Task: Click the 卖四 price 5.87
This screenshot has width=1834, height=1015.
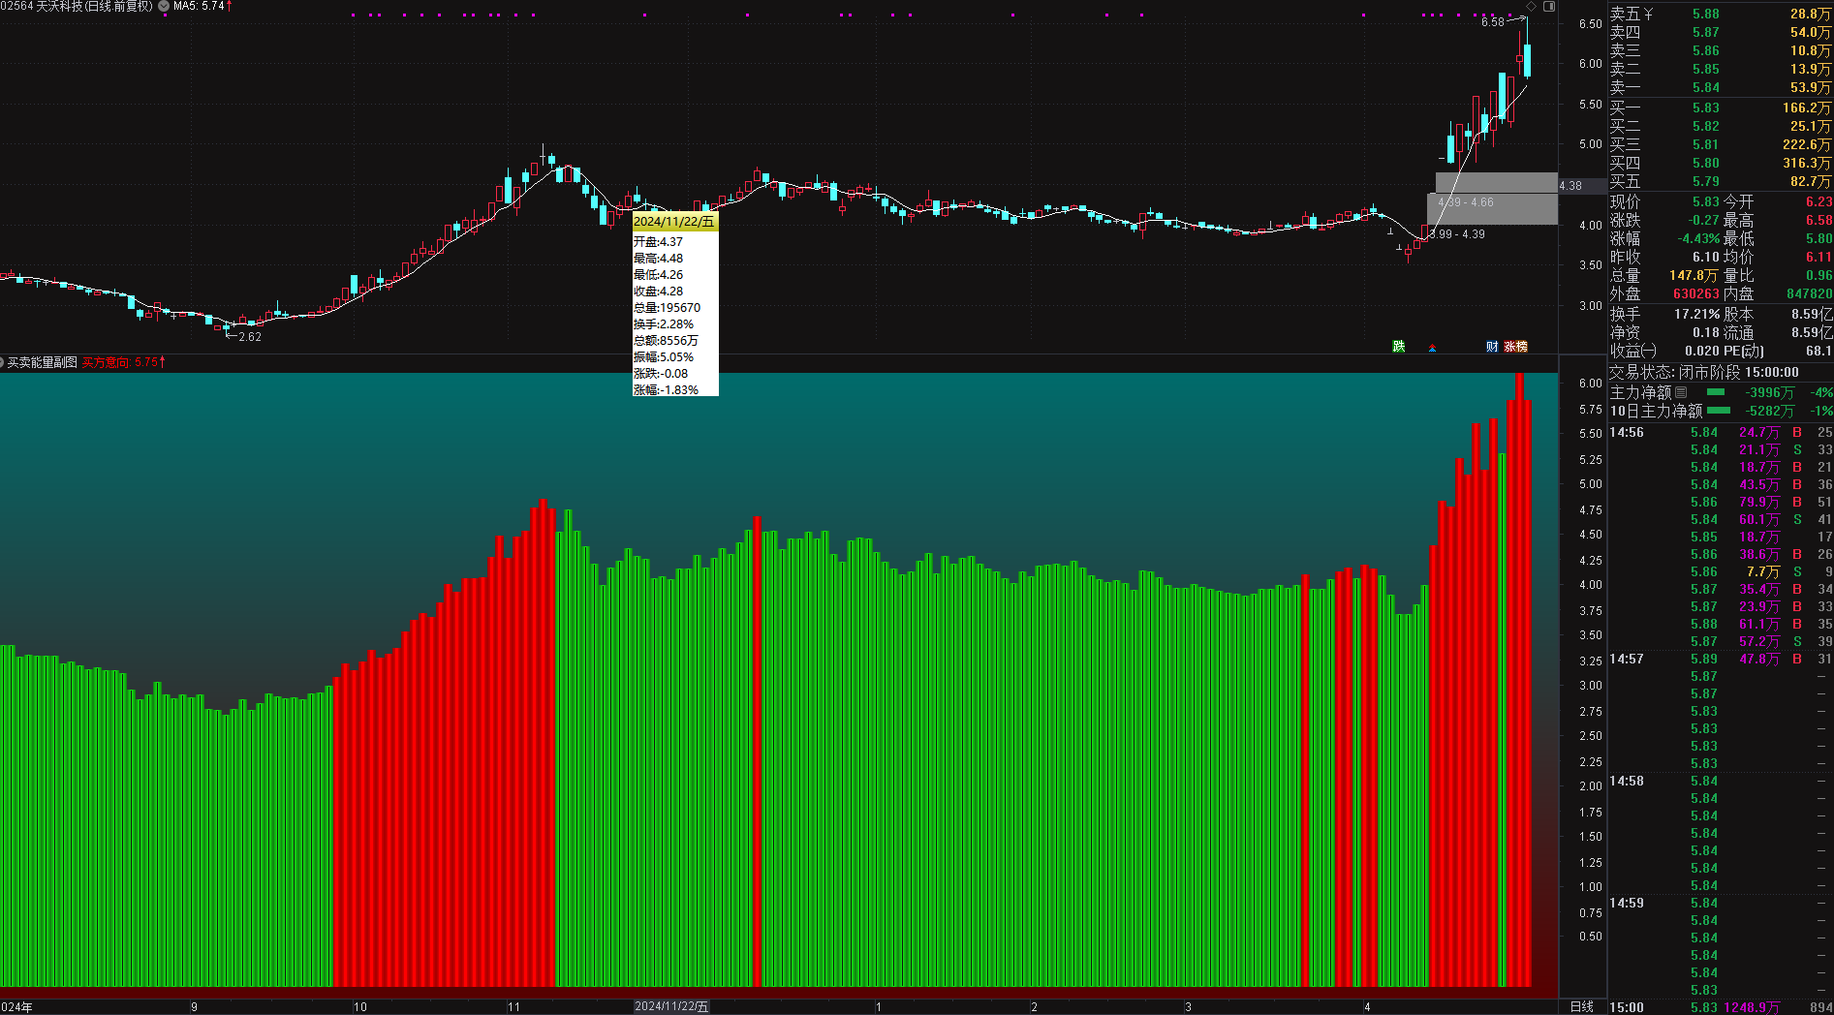Action: pyautogui.click(x=1706, y=32)
